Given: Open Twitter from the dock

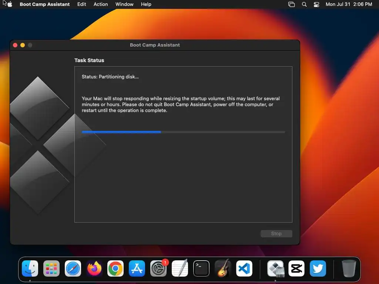Looking at the screenshot, I should pos(318,268).
